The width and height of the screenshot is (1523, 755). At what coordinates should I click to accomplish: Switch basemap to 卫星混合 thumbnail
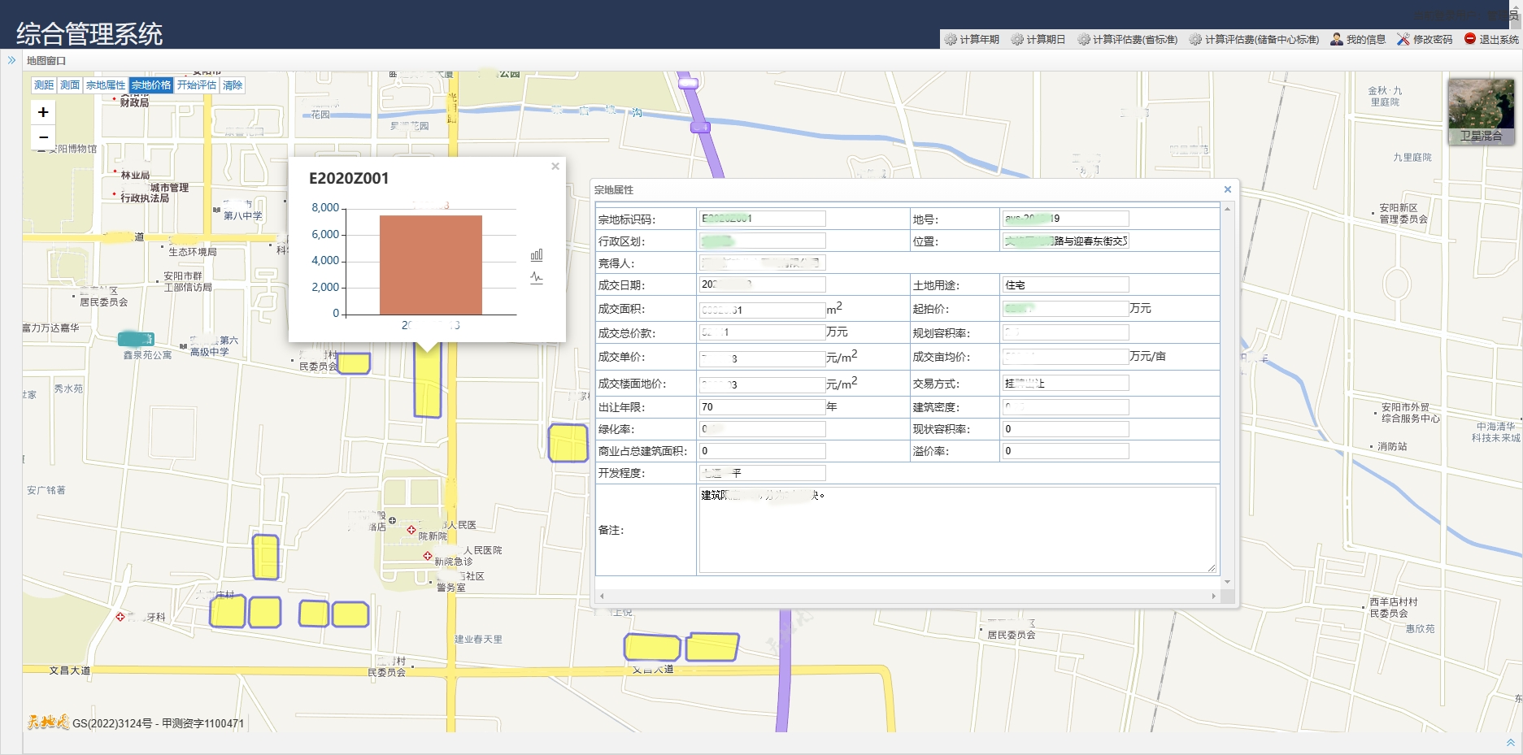pyautogui.click(x=1481, y=111)
